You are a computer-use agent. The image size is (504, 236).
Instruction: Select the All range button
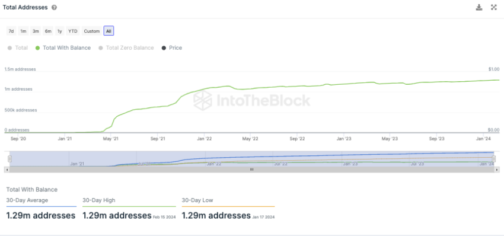click(109, 31)
